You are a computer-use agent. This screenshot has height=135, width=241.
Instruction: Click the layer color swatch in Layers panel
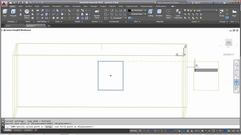tap(195, 10)
